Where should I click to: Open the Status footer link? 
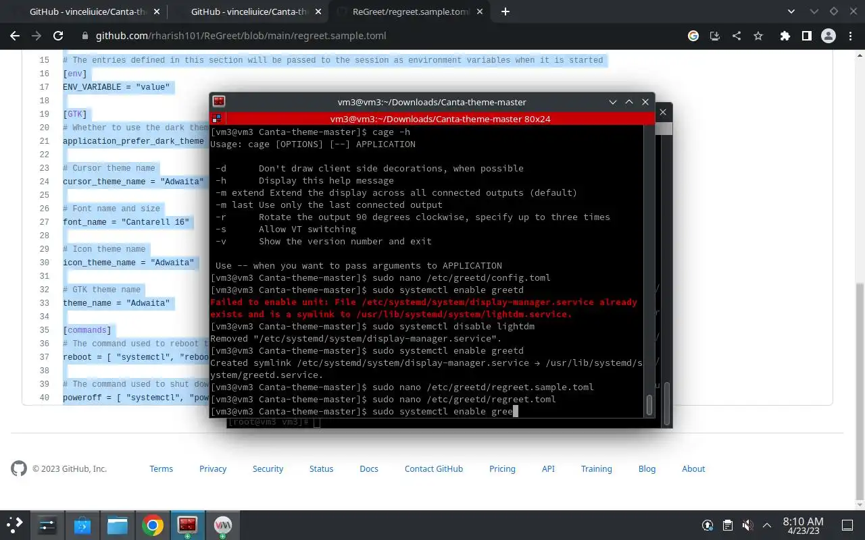click(321, 468)
